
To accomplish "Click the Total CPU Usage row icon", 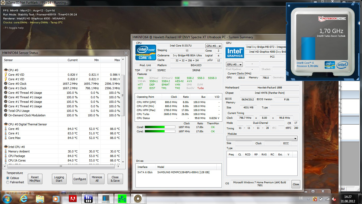I will click(6, 111).
